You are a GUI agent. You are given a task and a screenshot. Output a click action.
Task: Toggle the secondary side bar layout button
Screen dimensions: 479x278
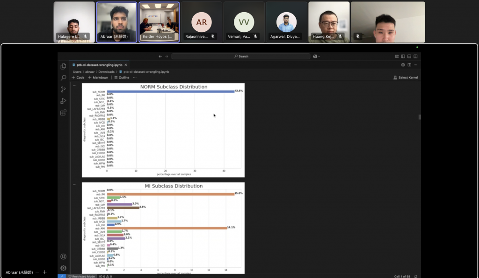point(415,56)
